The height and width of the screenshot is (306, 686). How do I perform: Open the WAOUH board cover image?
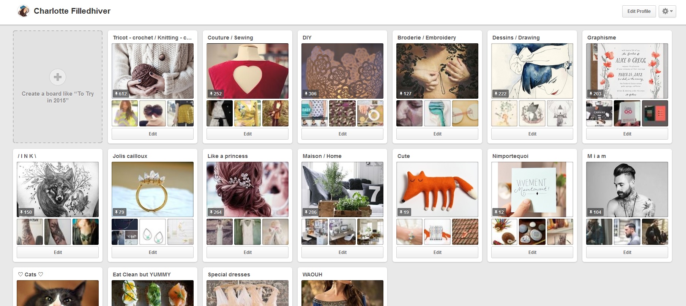click(x=342, y=293)
